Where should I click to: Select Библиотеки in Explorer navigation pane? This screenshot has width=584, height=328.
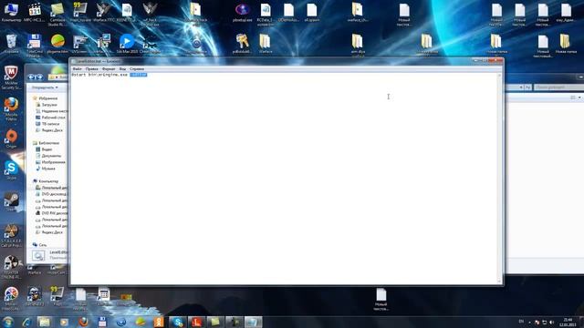[x=48, y=143]
